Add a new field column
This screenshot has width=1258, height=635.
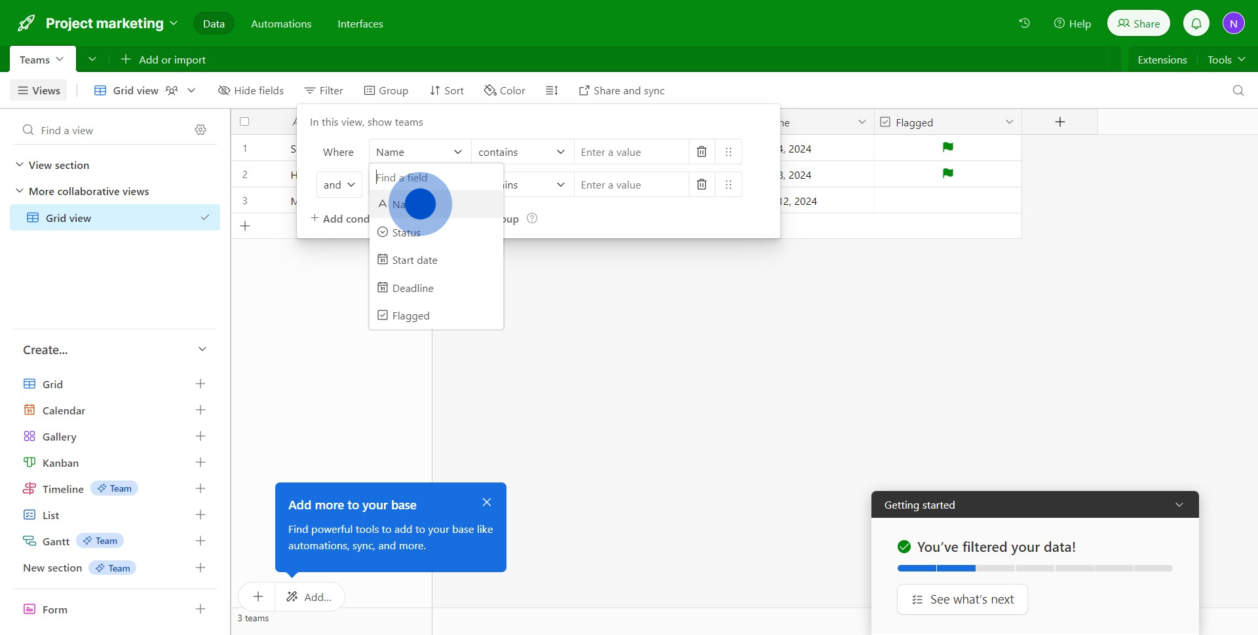tap(1059, 122)
